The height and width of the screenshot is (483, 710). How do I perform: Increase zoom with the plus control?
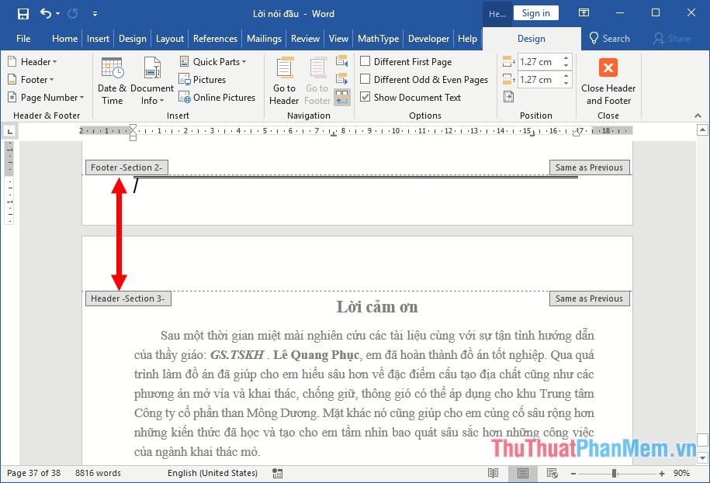660,472
